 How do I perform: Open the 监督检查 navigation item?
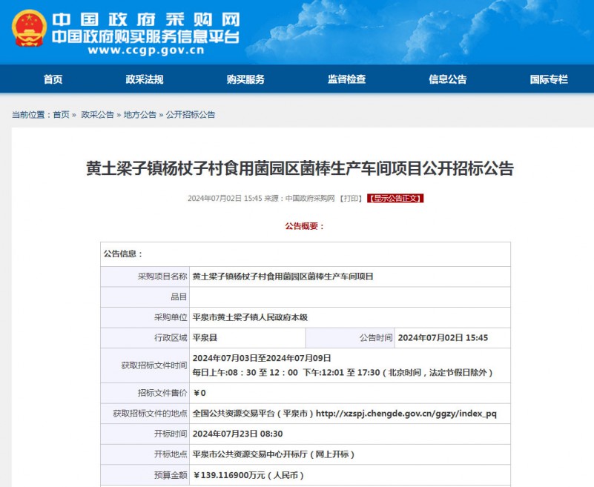346,79
